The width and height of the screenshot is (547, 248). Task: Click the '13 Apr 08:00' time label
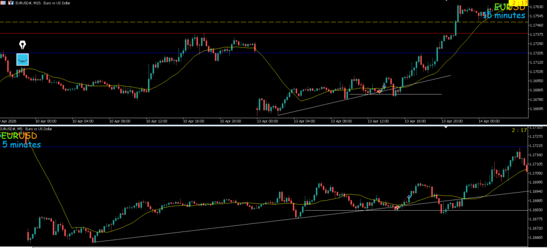341,122
